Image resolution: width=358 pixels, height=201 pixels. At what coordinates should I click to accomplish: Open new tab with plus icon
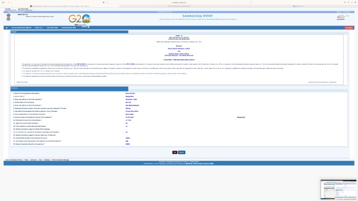click(352, 2)
